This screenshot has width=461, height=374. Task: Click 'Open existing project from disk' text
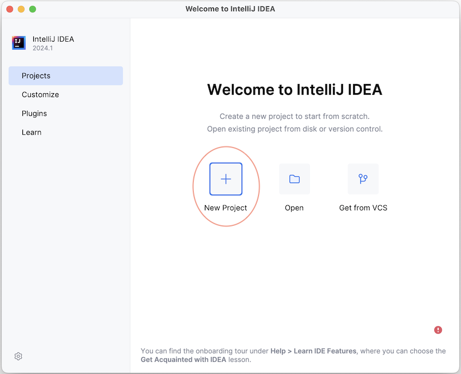[x=295, y=129]
